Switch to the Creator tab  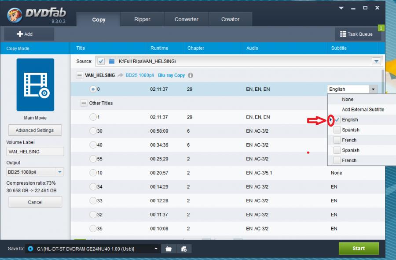(230, 19)
